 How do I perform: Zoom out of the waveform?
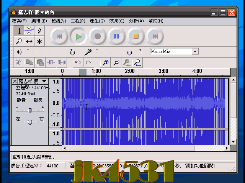tap(116, 63)
